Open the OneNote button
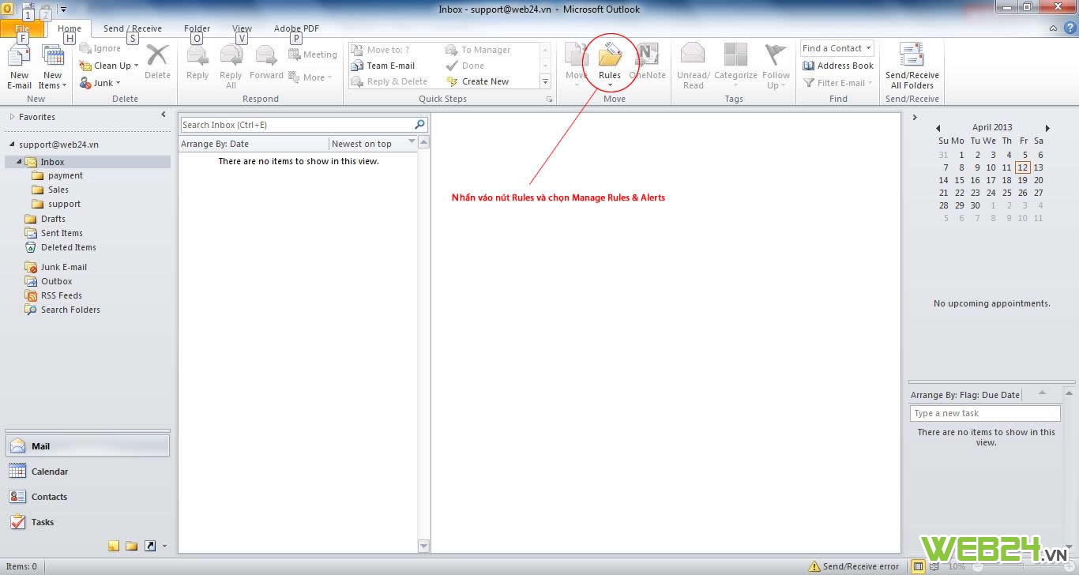 [648, 63]
